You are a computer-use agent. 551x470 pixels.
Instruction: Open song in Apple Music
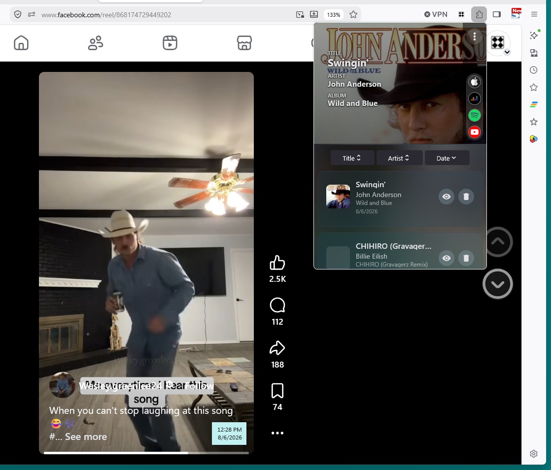pyautogui.click(x=475, y=82)
